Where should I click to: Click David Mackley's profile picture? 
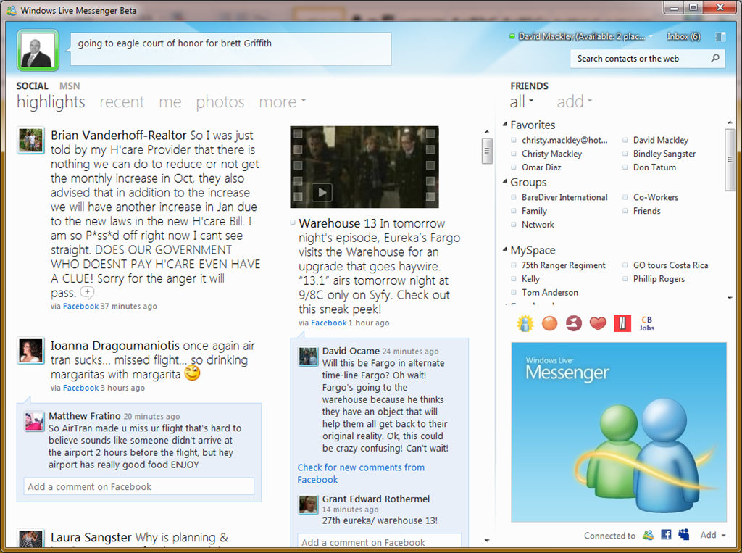pyautogui.click(x=38, y=50)
